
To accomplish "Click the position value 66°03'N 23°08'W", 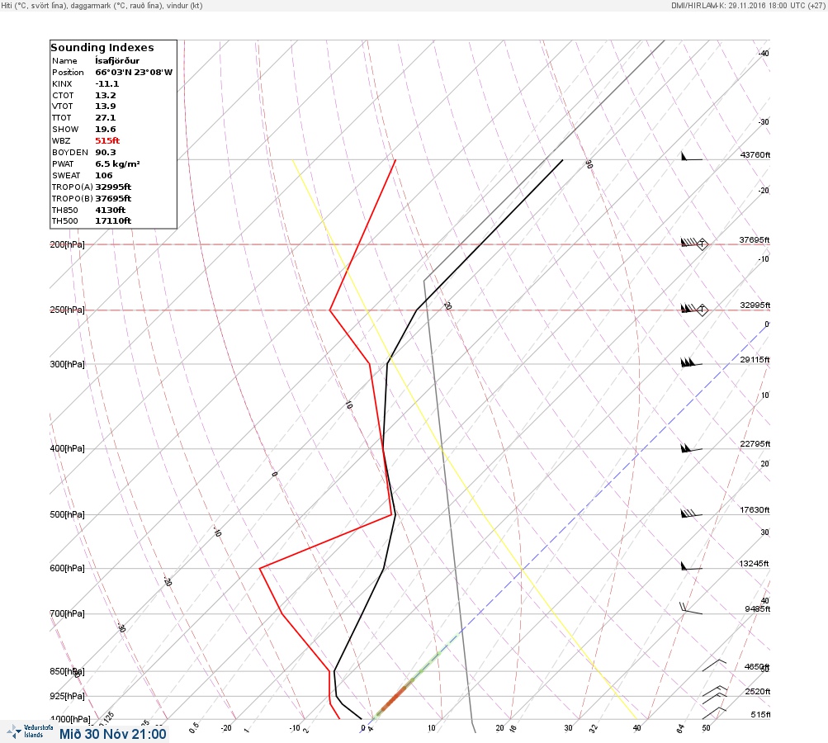I will tap(134, 73).
